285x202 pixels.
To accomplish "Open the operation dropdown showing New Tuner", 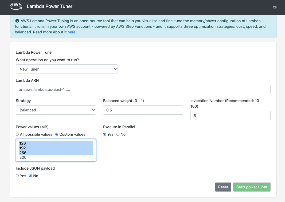I will (67, 69).
